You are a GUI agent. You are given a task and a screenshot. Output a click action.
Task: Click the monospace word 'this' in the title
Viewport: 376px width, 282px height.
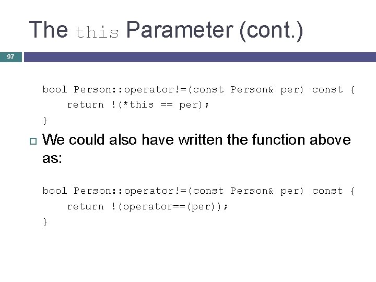[98, 33]
